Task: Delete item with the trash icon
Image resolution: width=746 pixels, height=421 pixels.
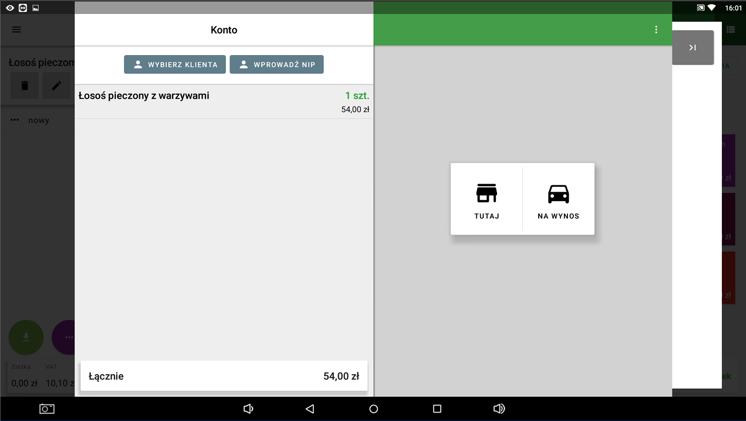Action: [x=25, y=85]
